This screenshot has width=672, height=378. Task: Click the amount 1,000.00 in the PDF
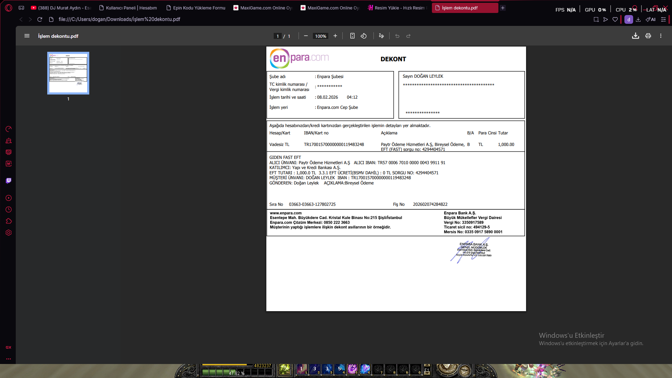(x=506, y=145)
